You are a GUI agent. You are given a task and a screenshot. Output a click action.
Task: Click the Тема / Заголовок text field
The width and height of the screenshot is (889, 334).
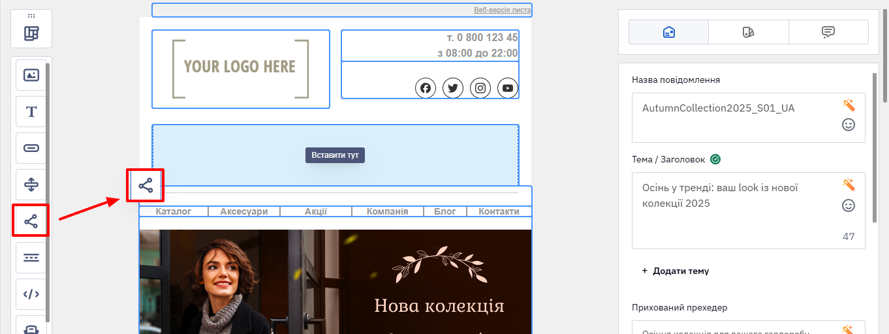[x=749, y=211]
